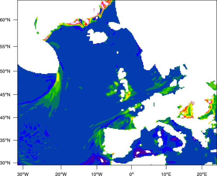Image resolution: width=217 pixels, height=176 pixels.
Task: Click the 40°N latitude label
Action: click(x=5, y=118)
